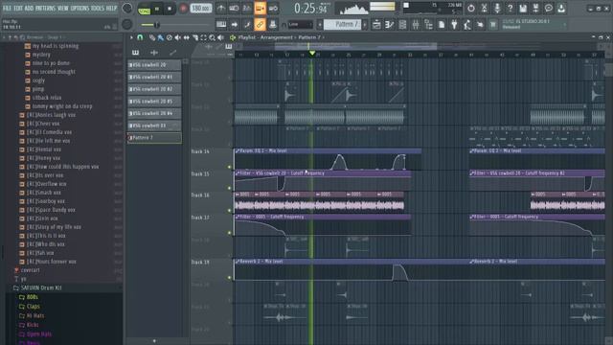Toggle the playlist magnet snap icon
The height and width of the screenshot is (345, 613).
click(x=140, y=37)
